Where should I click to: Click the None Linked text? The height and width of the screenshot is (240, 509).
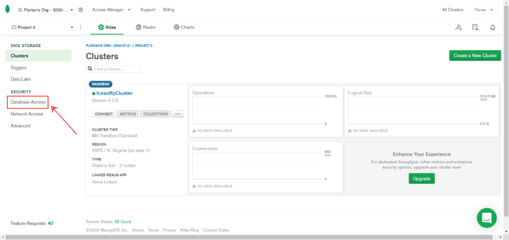tap(105, 182)
